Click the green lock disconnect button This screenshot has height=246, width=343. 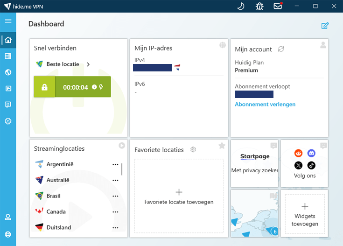click(44, 87)
